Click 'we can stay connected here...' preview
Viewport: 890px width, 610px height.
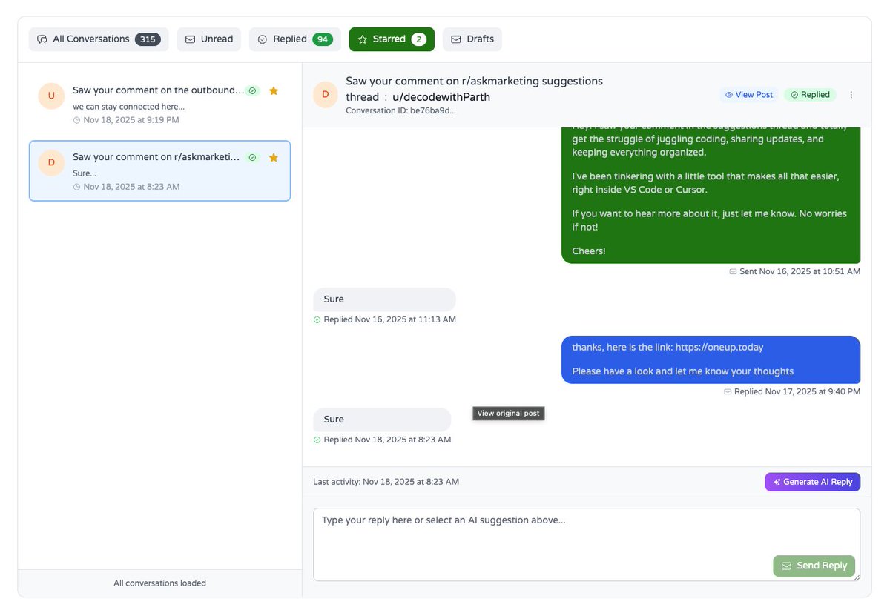128,107
